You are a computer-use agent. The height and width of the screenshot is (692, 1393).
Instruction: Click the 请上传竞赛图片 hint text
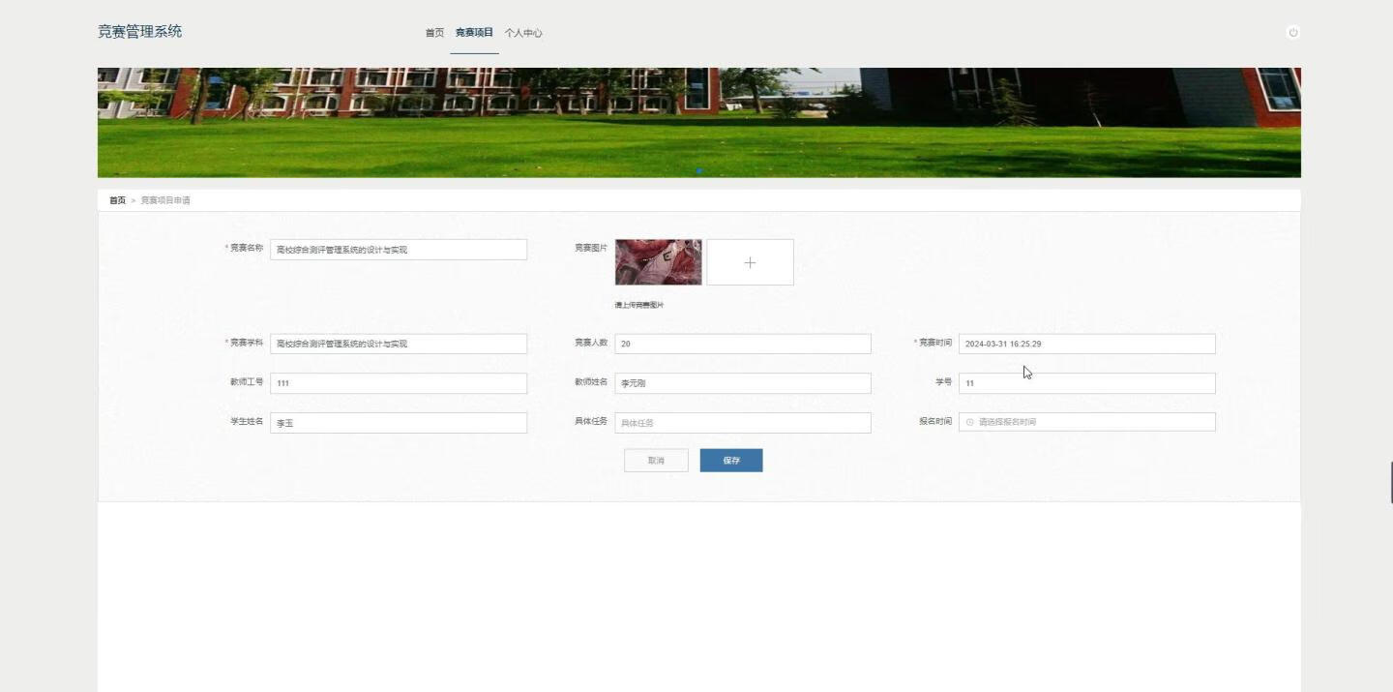[x=639, y=305]
